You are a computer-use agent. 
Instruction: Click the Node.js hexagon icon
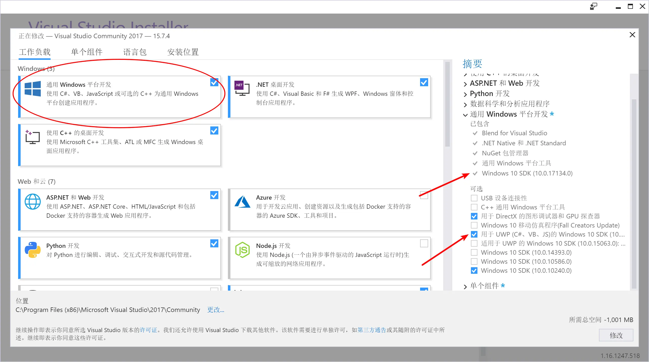point(242,250)
